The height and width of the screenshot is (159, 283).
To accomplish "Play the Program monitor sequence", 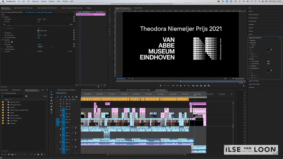I will coord(181,86).
